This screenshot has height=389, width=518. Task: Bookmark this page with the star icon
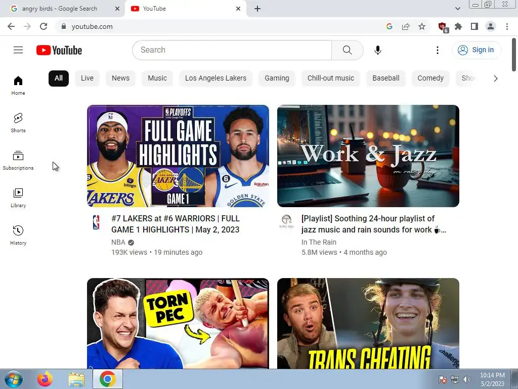(422, 26)
